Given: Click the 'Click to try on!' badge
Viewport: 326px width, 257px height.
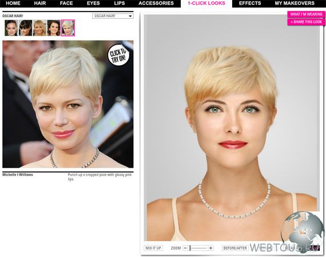Looking at the screenshot, I should coord(118,55).
